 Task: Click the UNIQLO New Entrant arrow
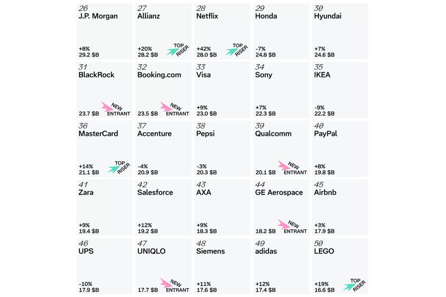(x=165, y=283)
